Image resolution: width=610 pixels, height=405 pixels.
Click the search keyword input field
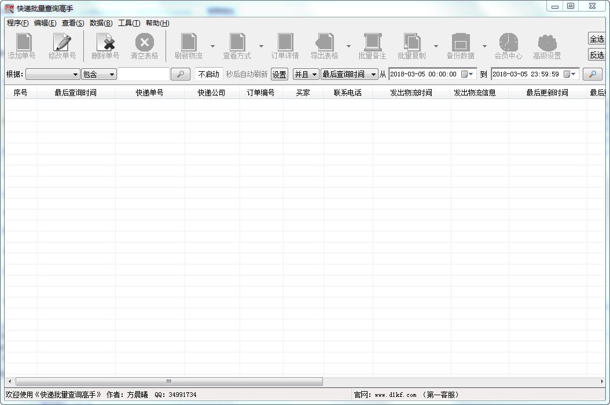coord(144,74)
